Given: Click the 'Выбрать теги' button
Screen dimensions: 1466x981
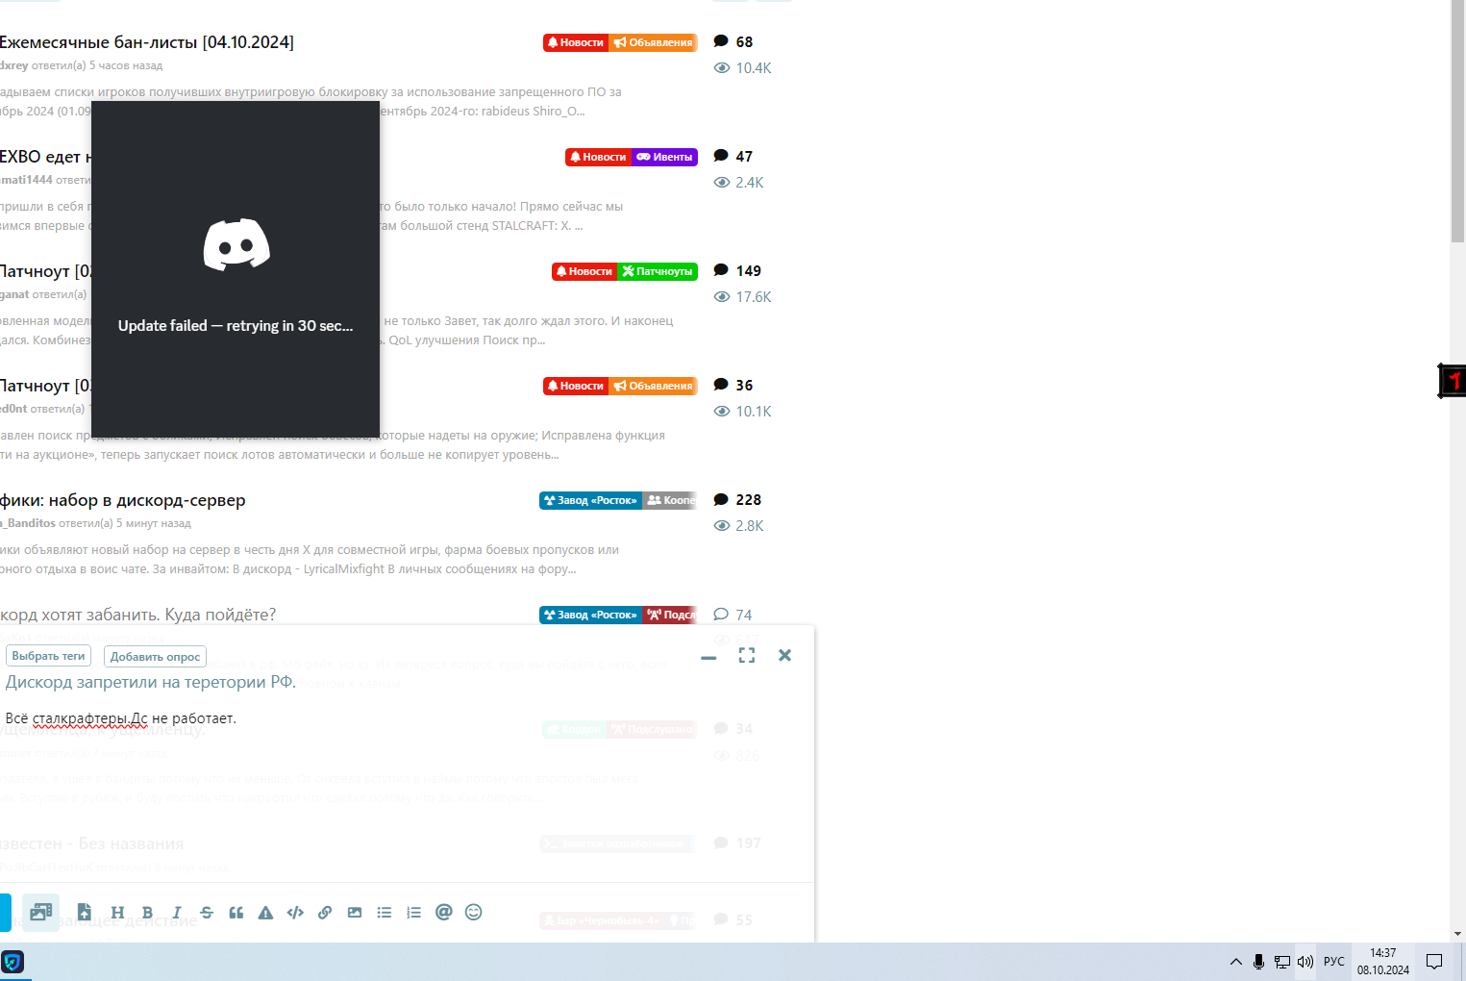Looking at the screenshot, I should [48, 656].
